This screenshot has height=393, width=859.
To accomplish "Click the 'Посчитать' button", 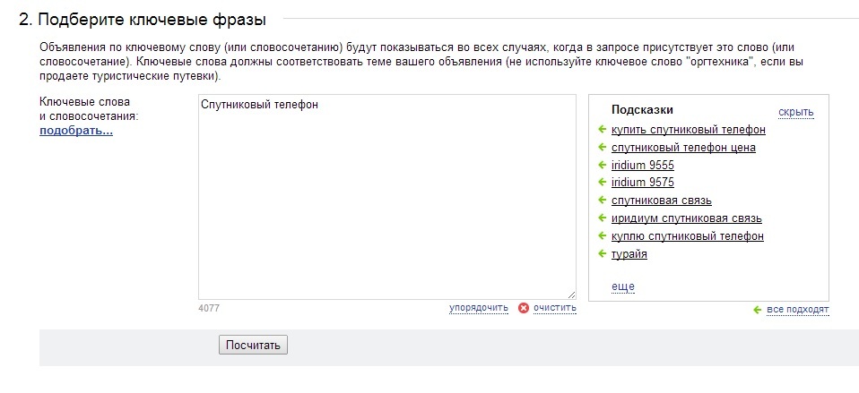I will tap(253, 345).
